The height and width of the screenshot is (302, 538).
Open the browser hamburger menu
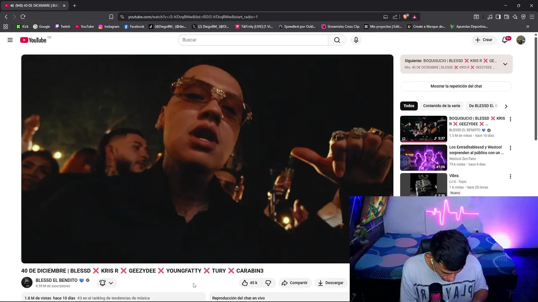(x=532, y=17)
